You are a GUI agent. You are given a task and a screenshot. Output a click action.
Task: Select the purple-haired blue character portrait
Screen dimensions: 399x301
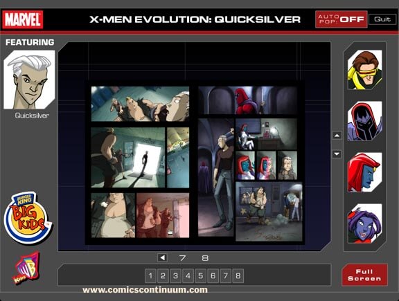[x=364, y=224]
